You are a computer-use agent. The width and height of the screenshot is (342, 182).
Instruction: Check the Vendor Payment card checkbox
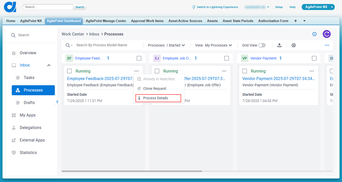(245, 71)
